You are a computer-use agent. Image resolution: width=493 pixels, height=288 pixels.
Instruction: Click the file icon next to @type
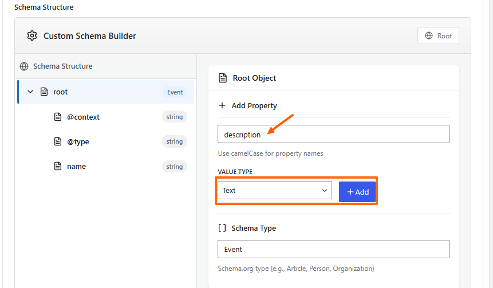click(57, 141)
